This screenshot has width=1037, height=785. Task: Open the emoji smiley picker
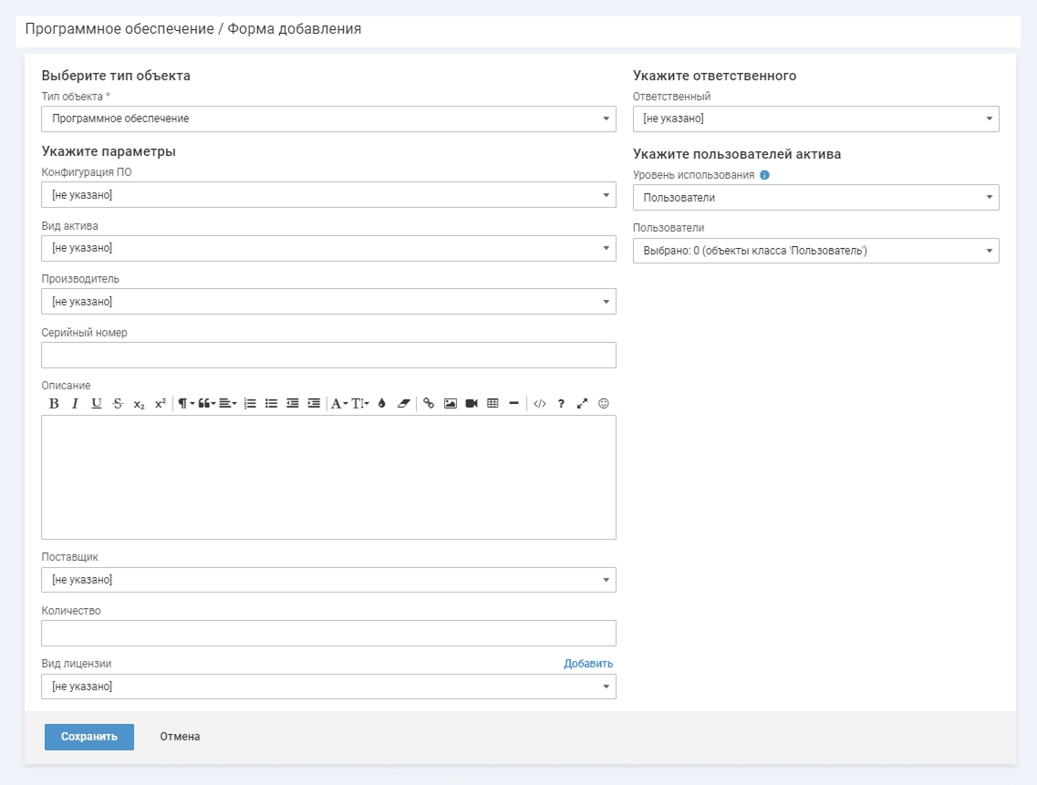pos(604,404)
